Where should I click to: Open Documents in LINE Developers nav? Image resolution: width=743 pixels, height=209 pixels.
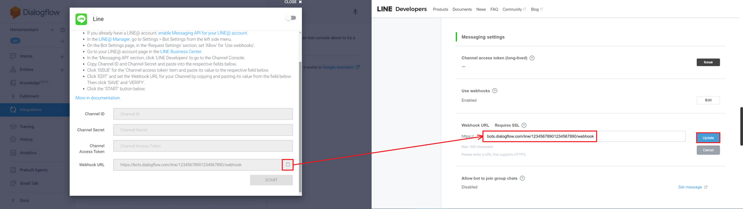coord(462,9)
